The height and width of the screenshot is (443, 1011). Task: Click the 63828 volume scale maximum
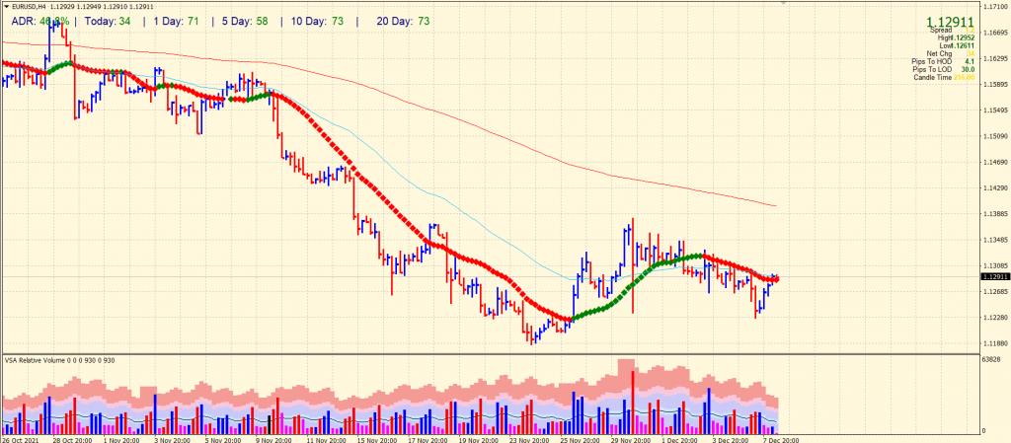click(x=991, y=359)
